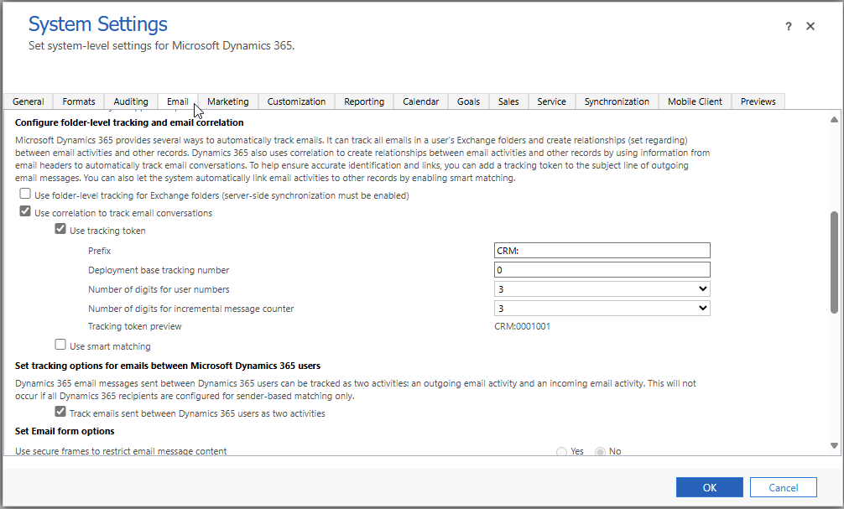Viewport: 844px width, 509px height.
Task: Uncheck Track emails between users as two activities
Action: coord(60,412)
